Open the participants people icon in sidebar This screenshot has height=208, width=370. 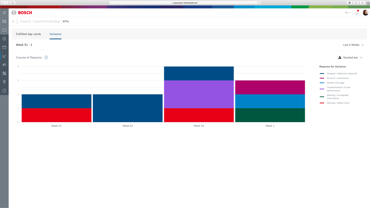click(4, 65)
